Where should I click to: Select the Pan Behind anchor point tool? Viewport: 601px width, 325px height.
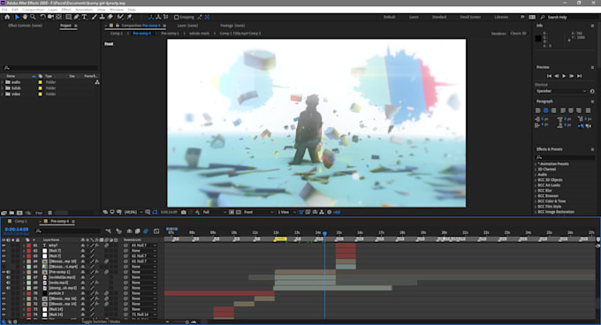[58, 17]
